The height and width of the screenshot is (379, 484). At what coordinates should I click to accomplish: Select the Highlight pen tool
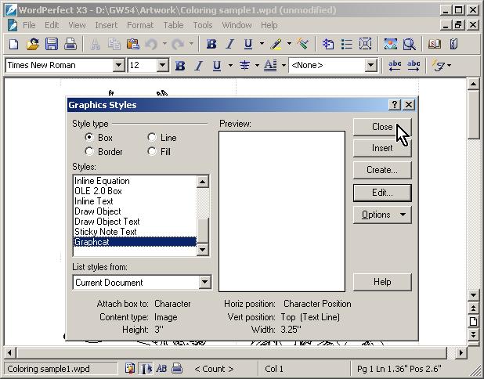point(276,44)
